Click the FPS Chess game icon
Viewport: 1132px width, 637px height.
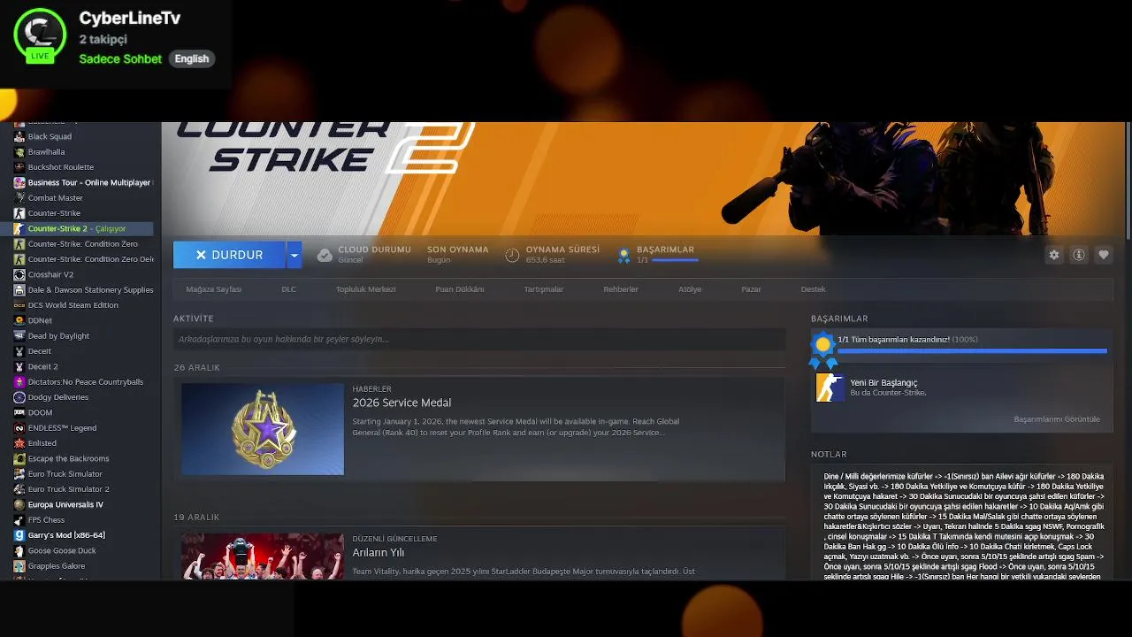(19, 520)
